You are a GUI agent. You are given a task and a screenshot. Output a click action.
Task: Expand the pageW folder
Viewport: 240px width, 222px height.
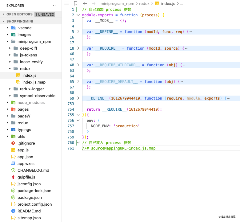pos(7,116)
